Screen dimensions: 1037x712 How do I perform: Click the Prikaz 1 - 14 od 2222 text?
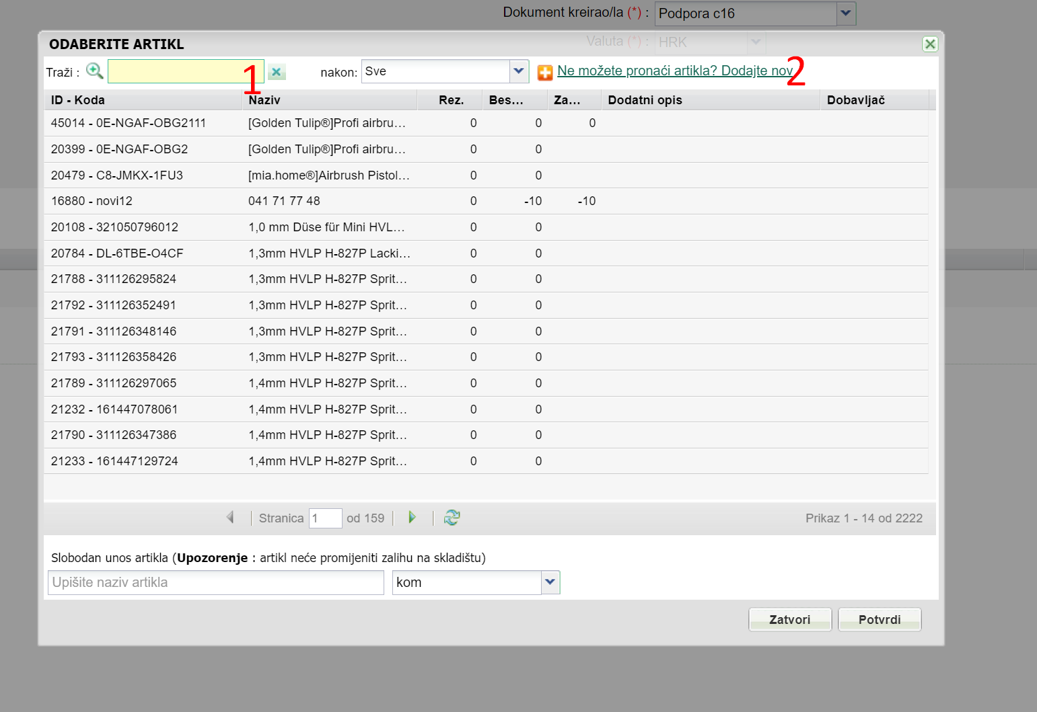pos(864,518)
